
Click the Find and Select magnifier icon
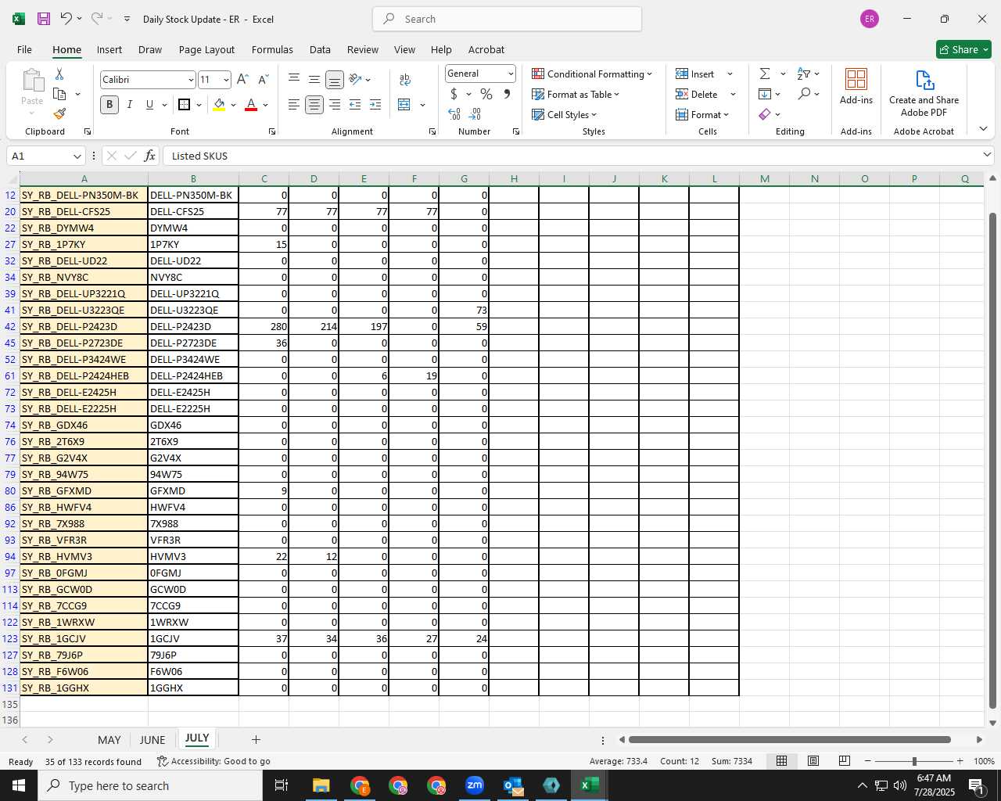(804, 94)
